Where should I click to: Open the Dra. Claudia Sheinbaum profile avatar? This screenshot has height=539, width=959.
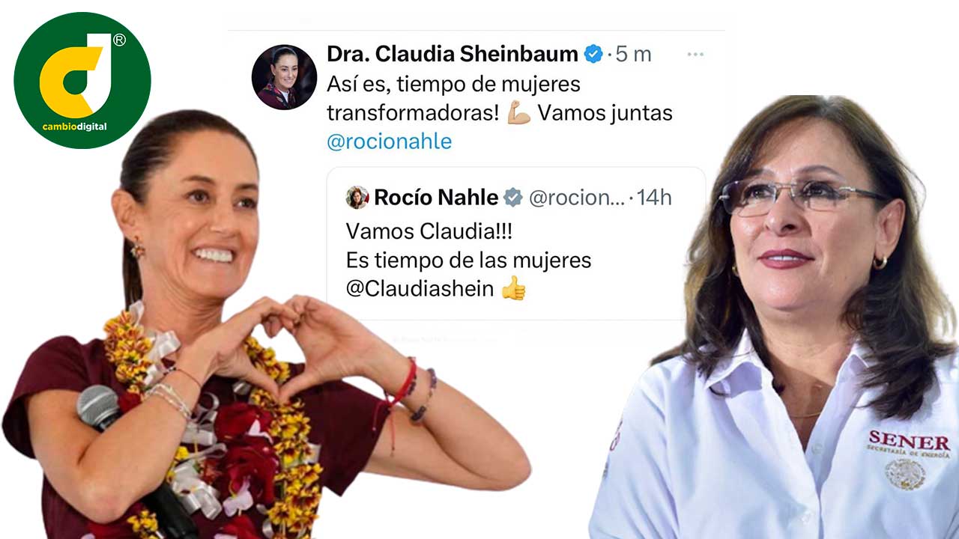click(284, 77)
